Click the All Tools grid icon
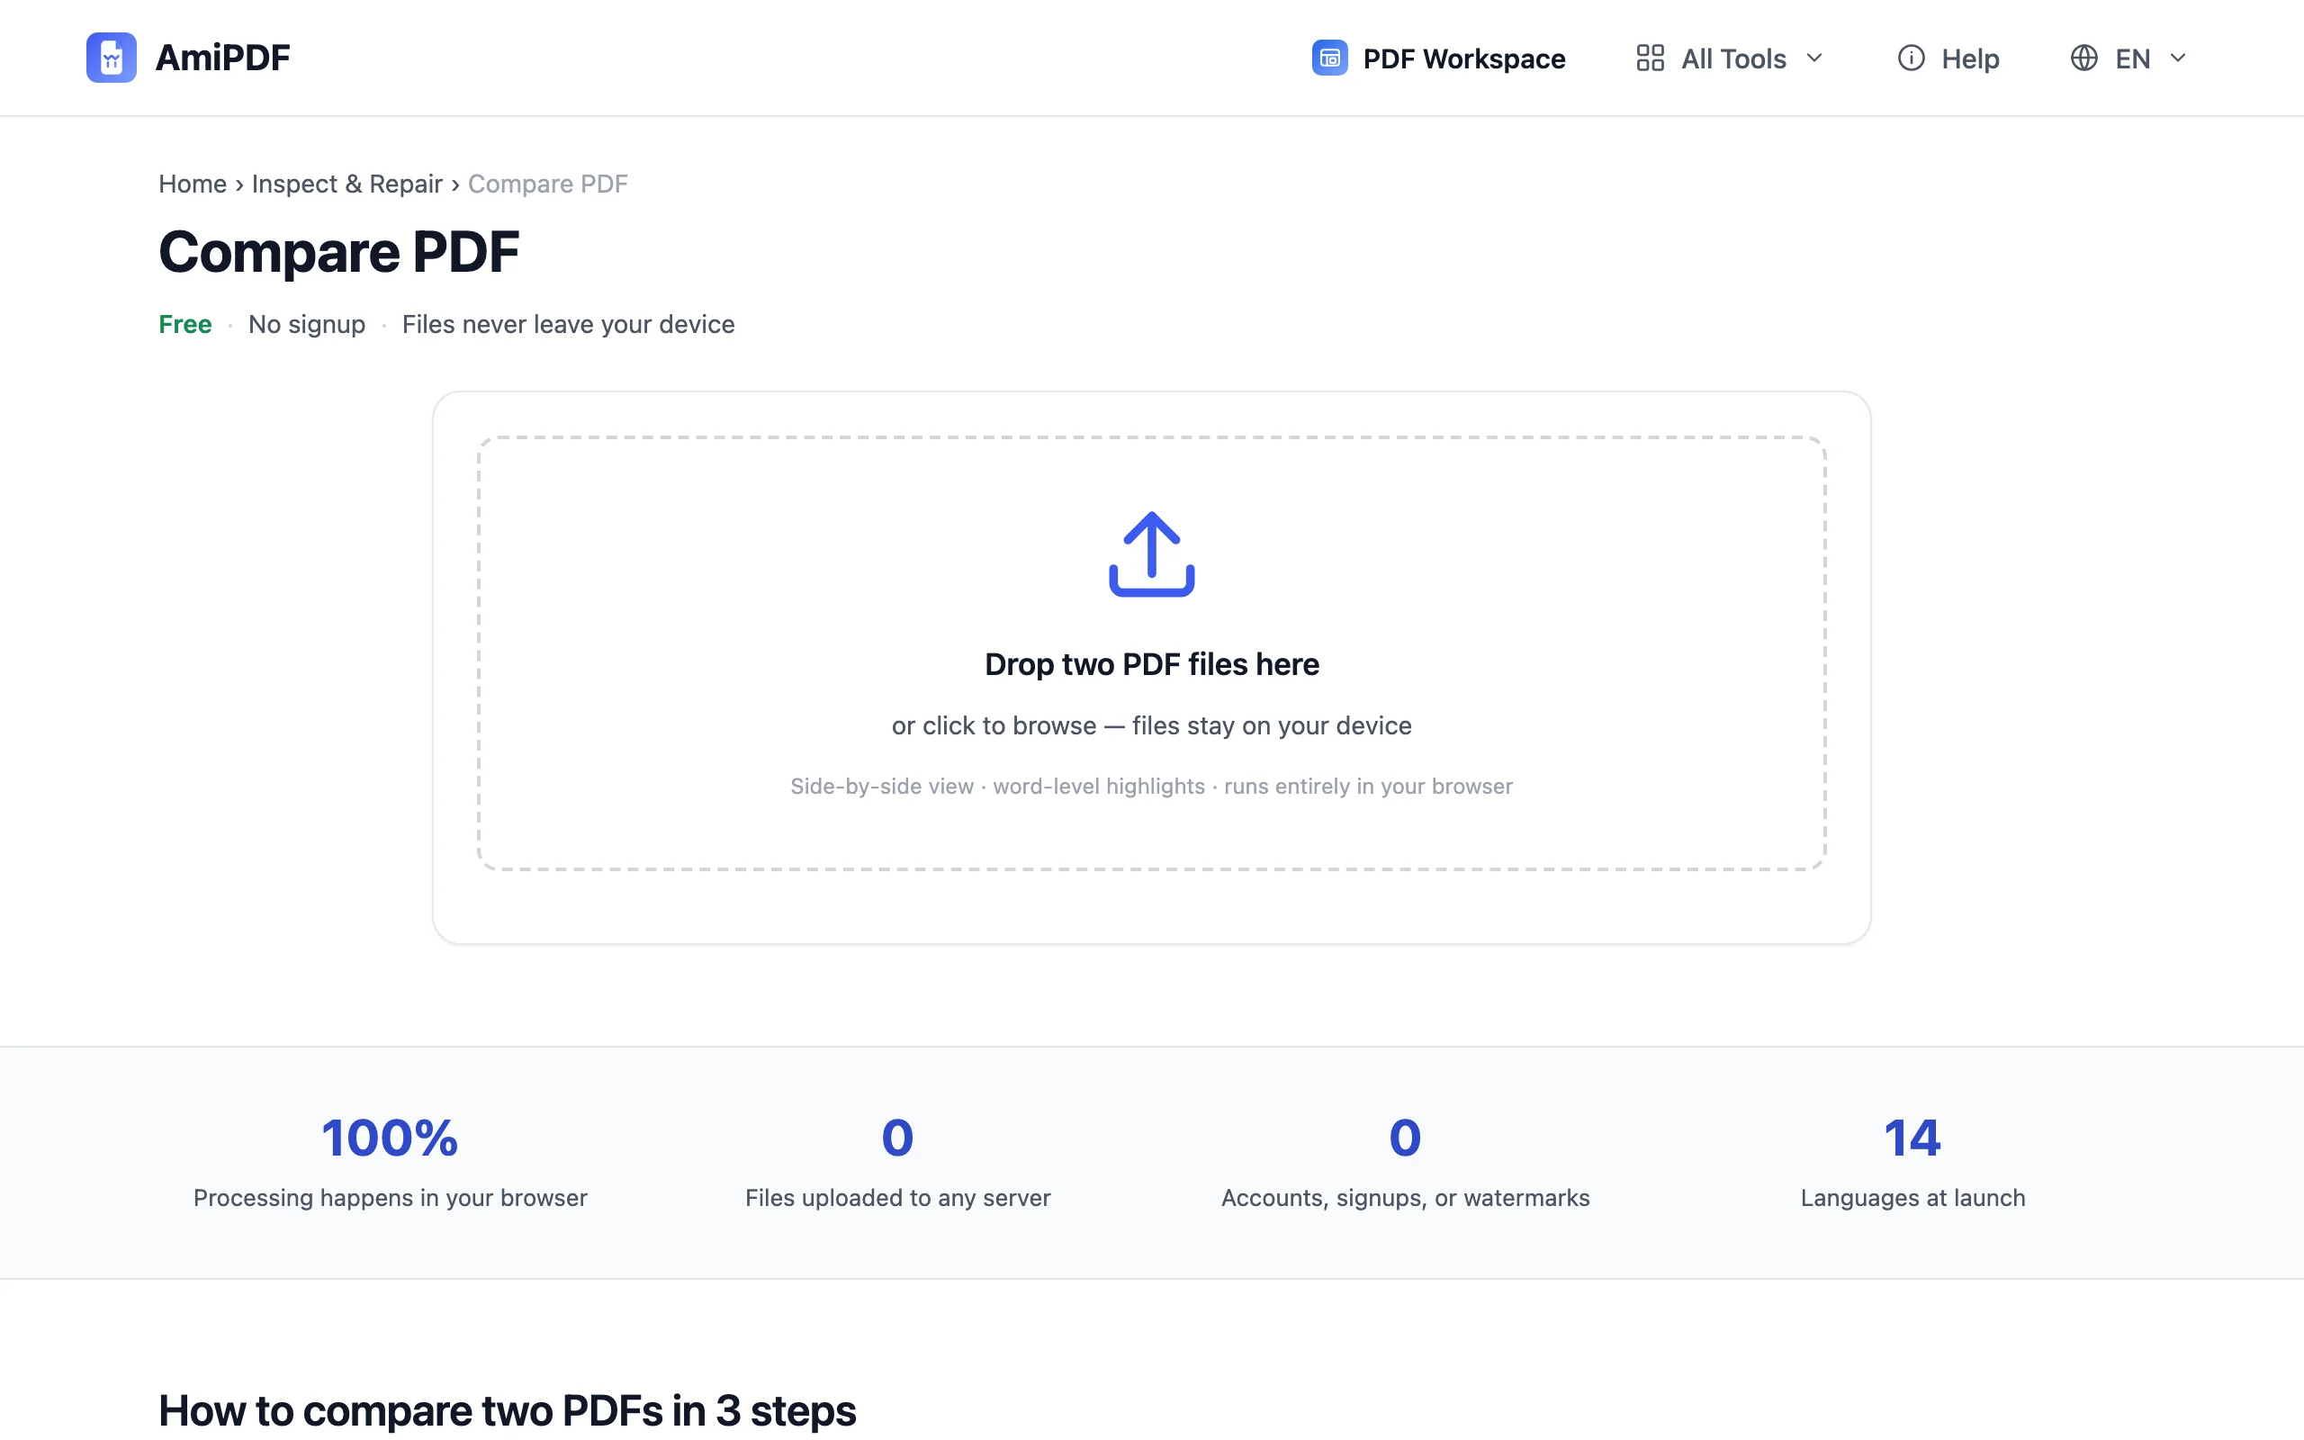Screen dimensions: 2304x1440 click(1650, 58)
